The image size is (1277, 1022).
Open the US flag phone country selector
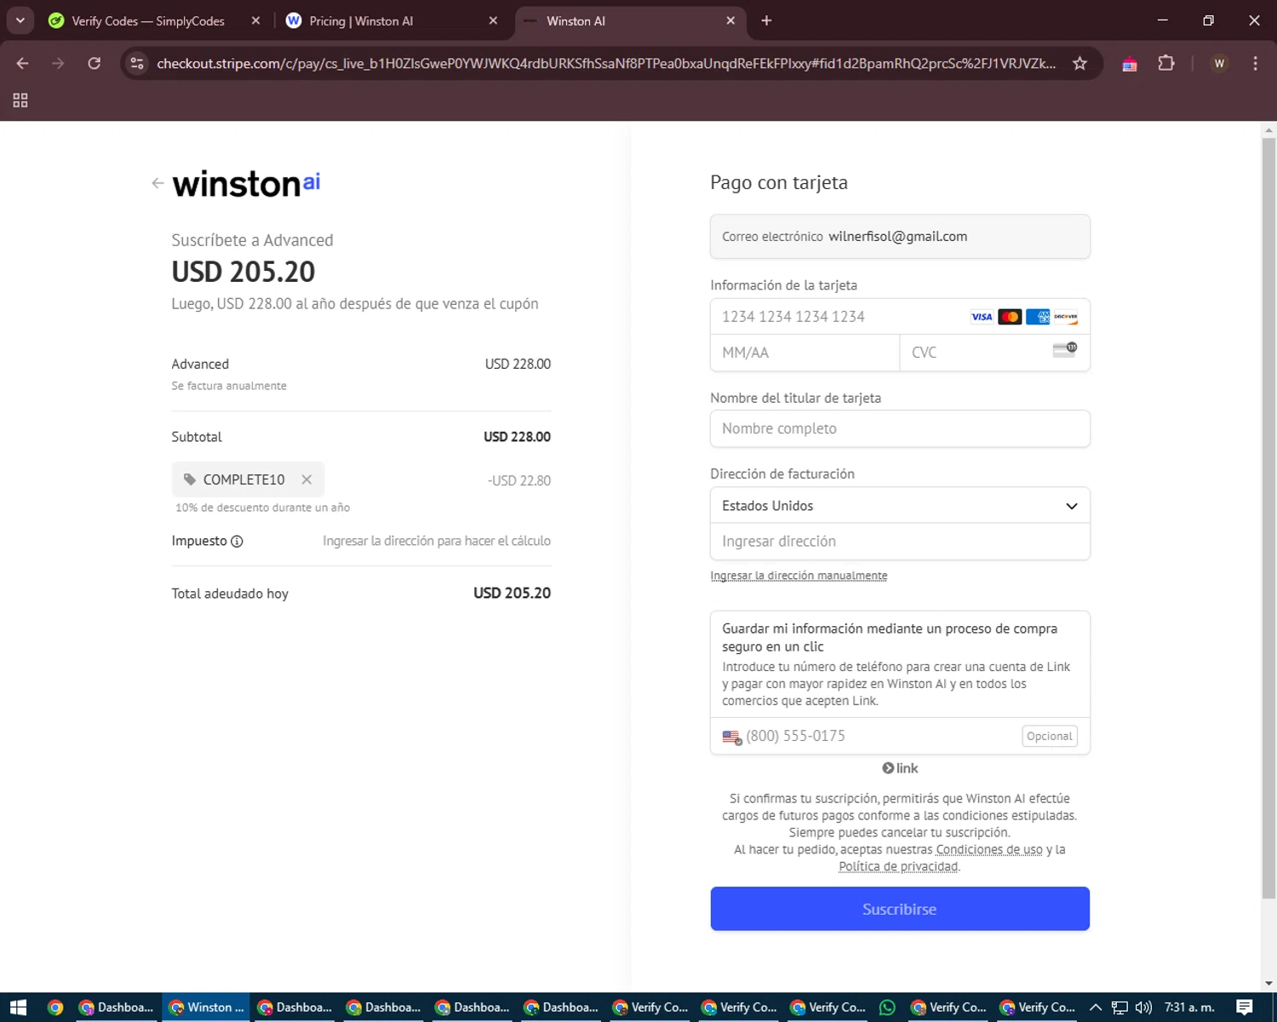[732, 737]
